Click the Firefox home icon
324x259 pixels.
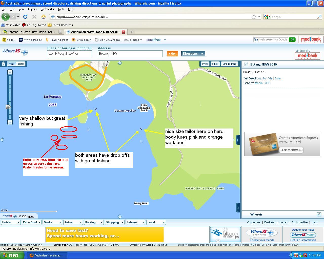(43, 17)
